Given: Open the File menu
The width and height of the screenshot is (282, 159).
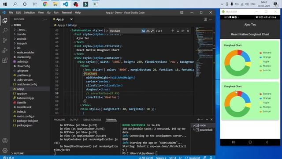Looking at the screenshot, I should tap(11, 12).
